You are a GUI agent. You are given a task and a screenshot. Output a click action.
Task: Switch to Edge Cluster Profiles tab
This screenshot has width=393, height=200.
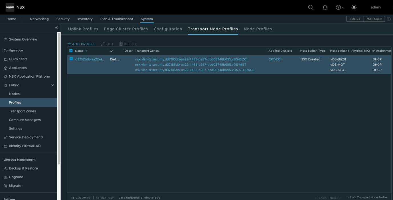[x=126, y=29]
